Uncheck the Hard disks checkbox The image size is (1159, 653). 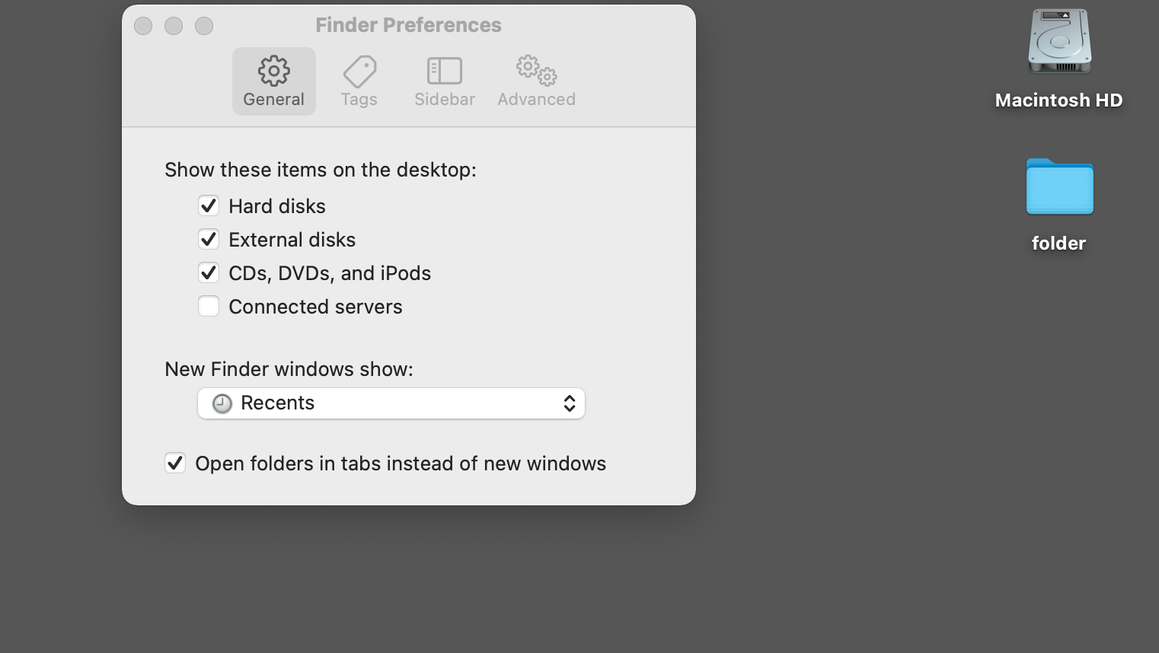coord(209,206)
